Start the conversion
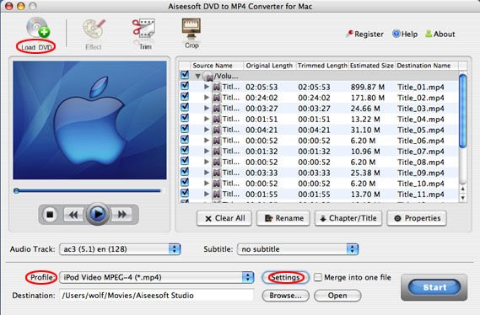This screenshot has height=315, width=480. click(434, 287)
